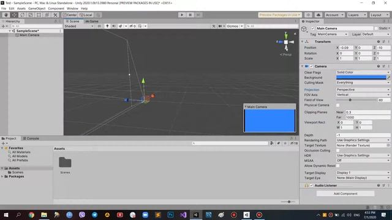Adjust Project asset icon size slider
The width and height of the screenshot is (392, 220).
pyautogui.click(x=288, y=202)
